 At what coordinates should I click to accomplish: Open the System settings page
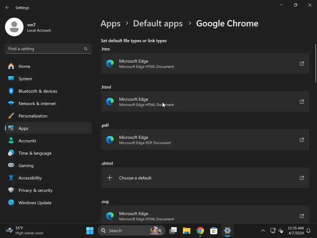pyautogui.click(x=48, y=79)
